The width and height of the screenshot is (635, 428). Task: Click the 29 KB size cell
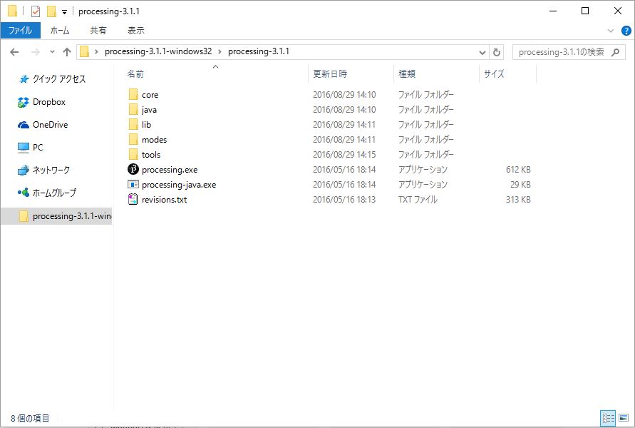(x=520, y=185)
